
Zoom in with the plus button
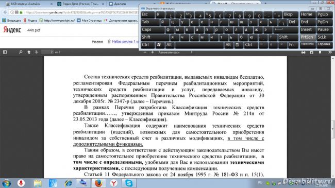pyautogui.click(x=153, y=52)
